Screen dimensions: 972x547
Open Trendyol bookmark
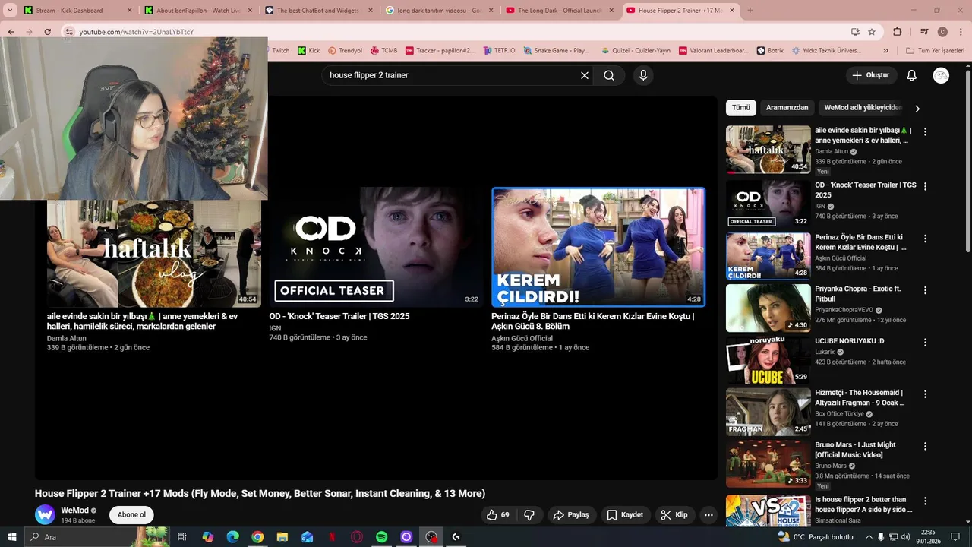point(345,51)
